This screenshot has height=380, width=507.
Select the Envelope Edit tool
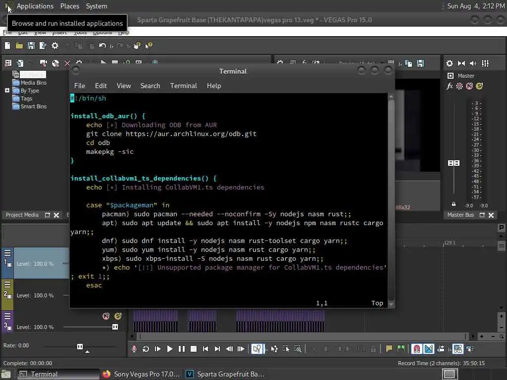274,349
